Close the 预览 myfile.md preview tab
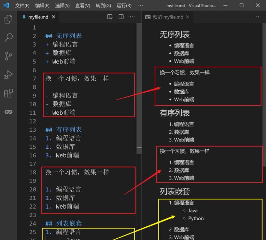This screenshot has height=240, width=266. [187, 17]
